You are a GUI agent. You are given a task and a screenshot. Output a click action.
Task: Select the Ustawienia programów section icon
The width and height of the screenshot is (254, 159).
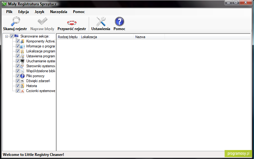(x=22, y=56)
